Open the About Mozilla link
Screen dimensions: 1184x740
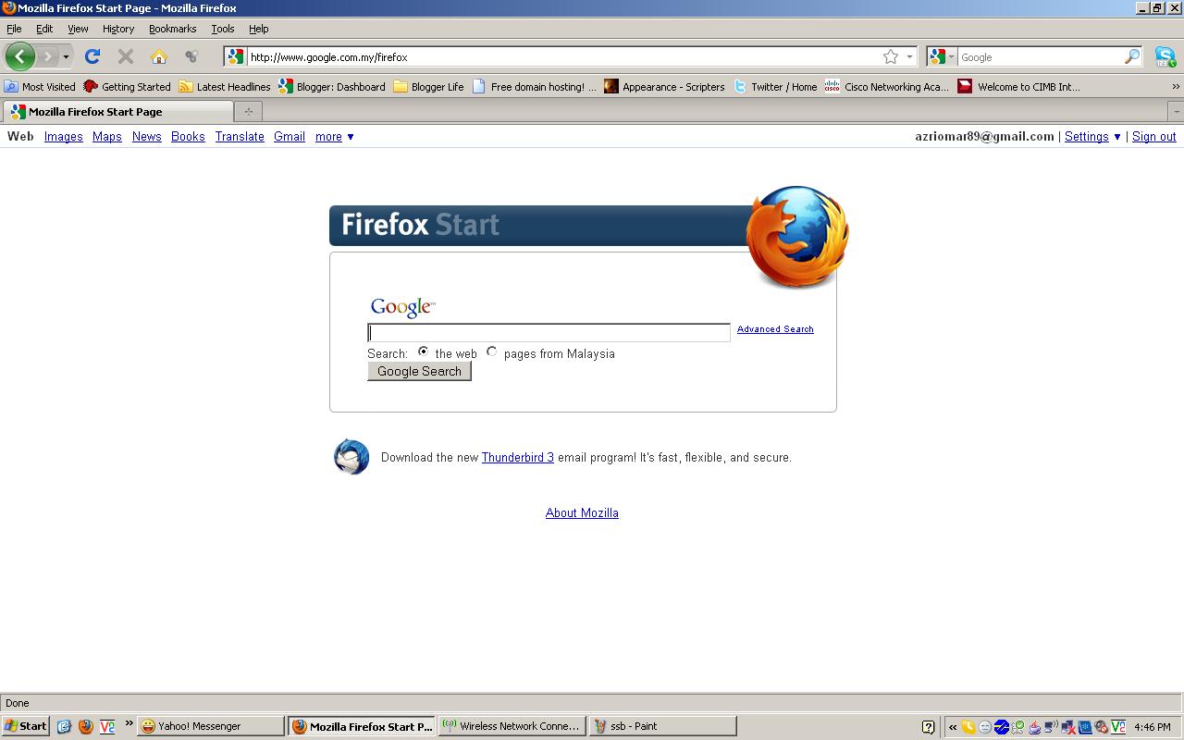pyautogui.click(x=582, y=512)
